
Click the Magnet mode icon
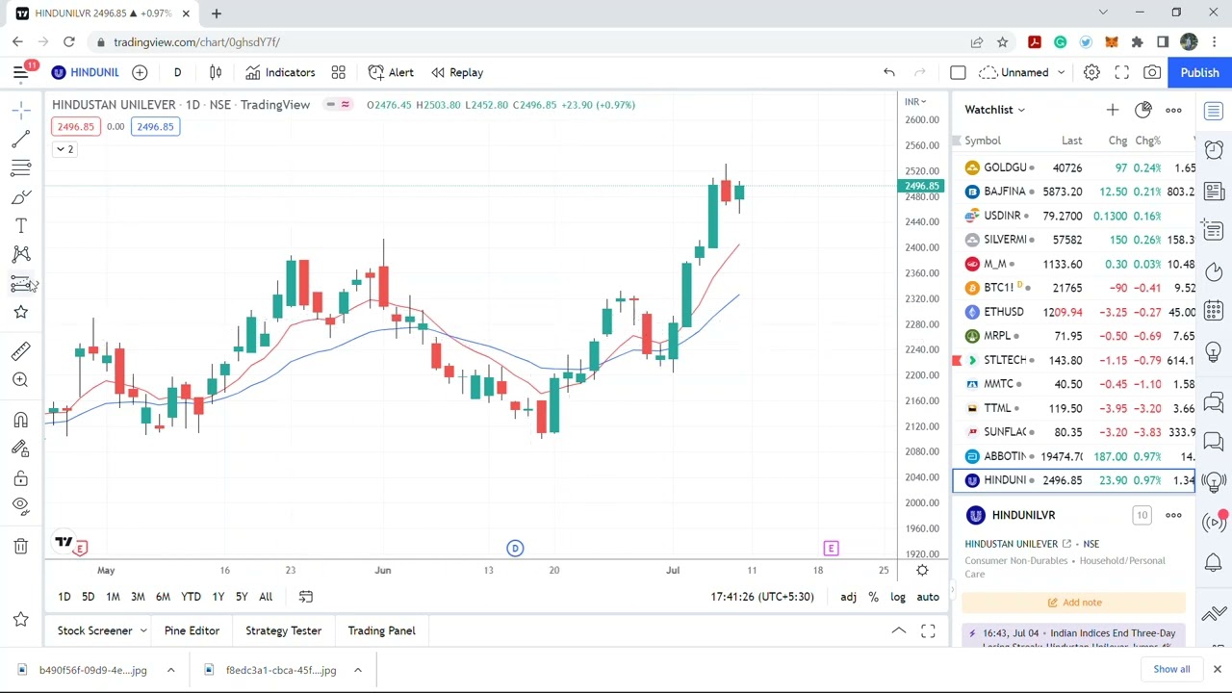[20, 420]
